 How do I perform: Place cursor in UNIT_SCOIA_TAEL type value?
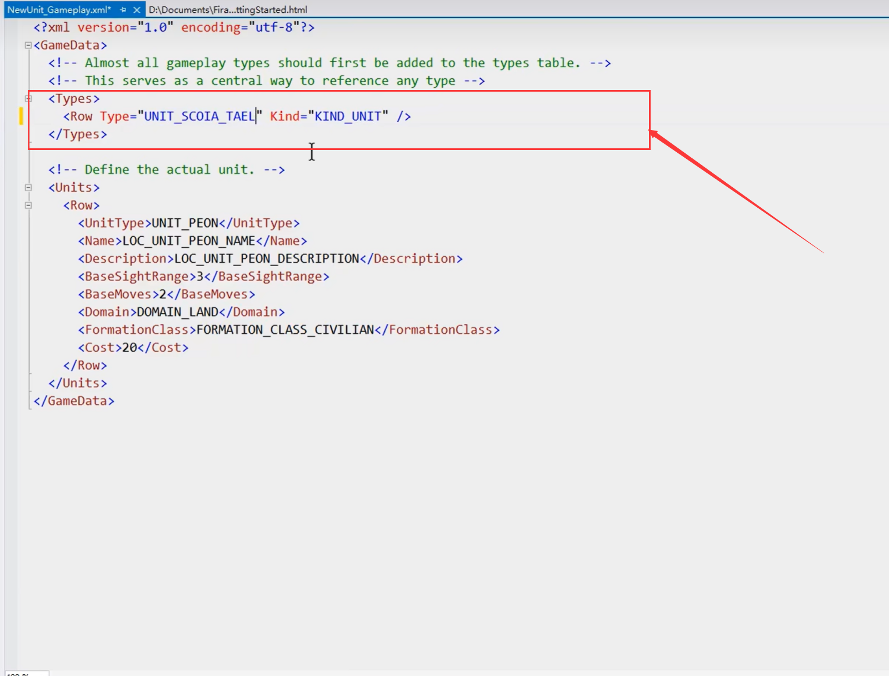[199, 117]
